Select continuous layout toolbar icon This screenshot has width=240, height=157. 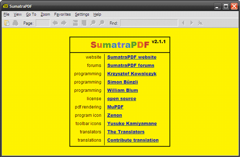coord(76,23)
